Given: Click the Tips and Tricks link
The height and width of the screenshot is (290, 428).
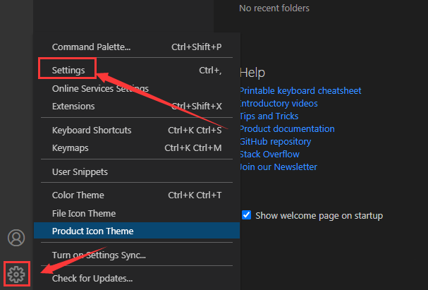Looking at the screenshot, I should tap(269, 116).
